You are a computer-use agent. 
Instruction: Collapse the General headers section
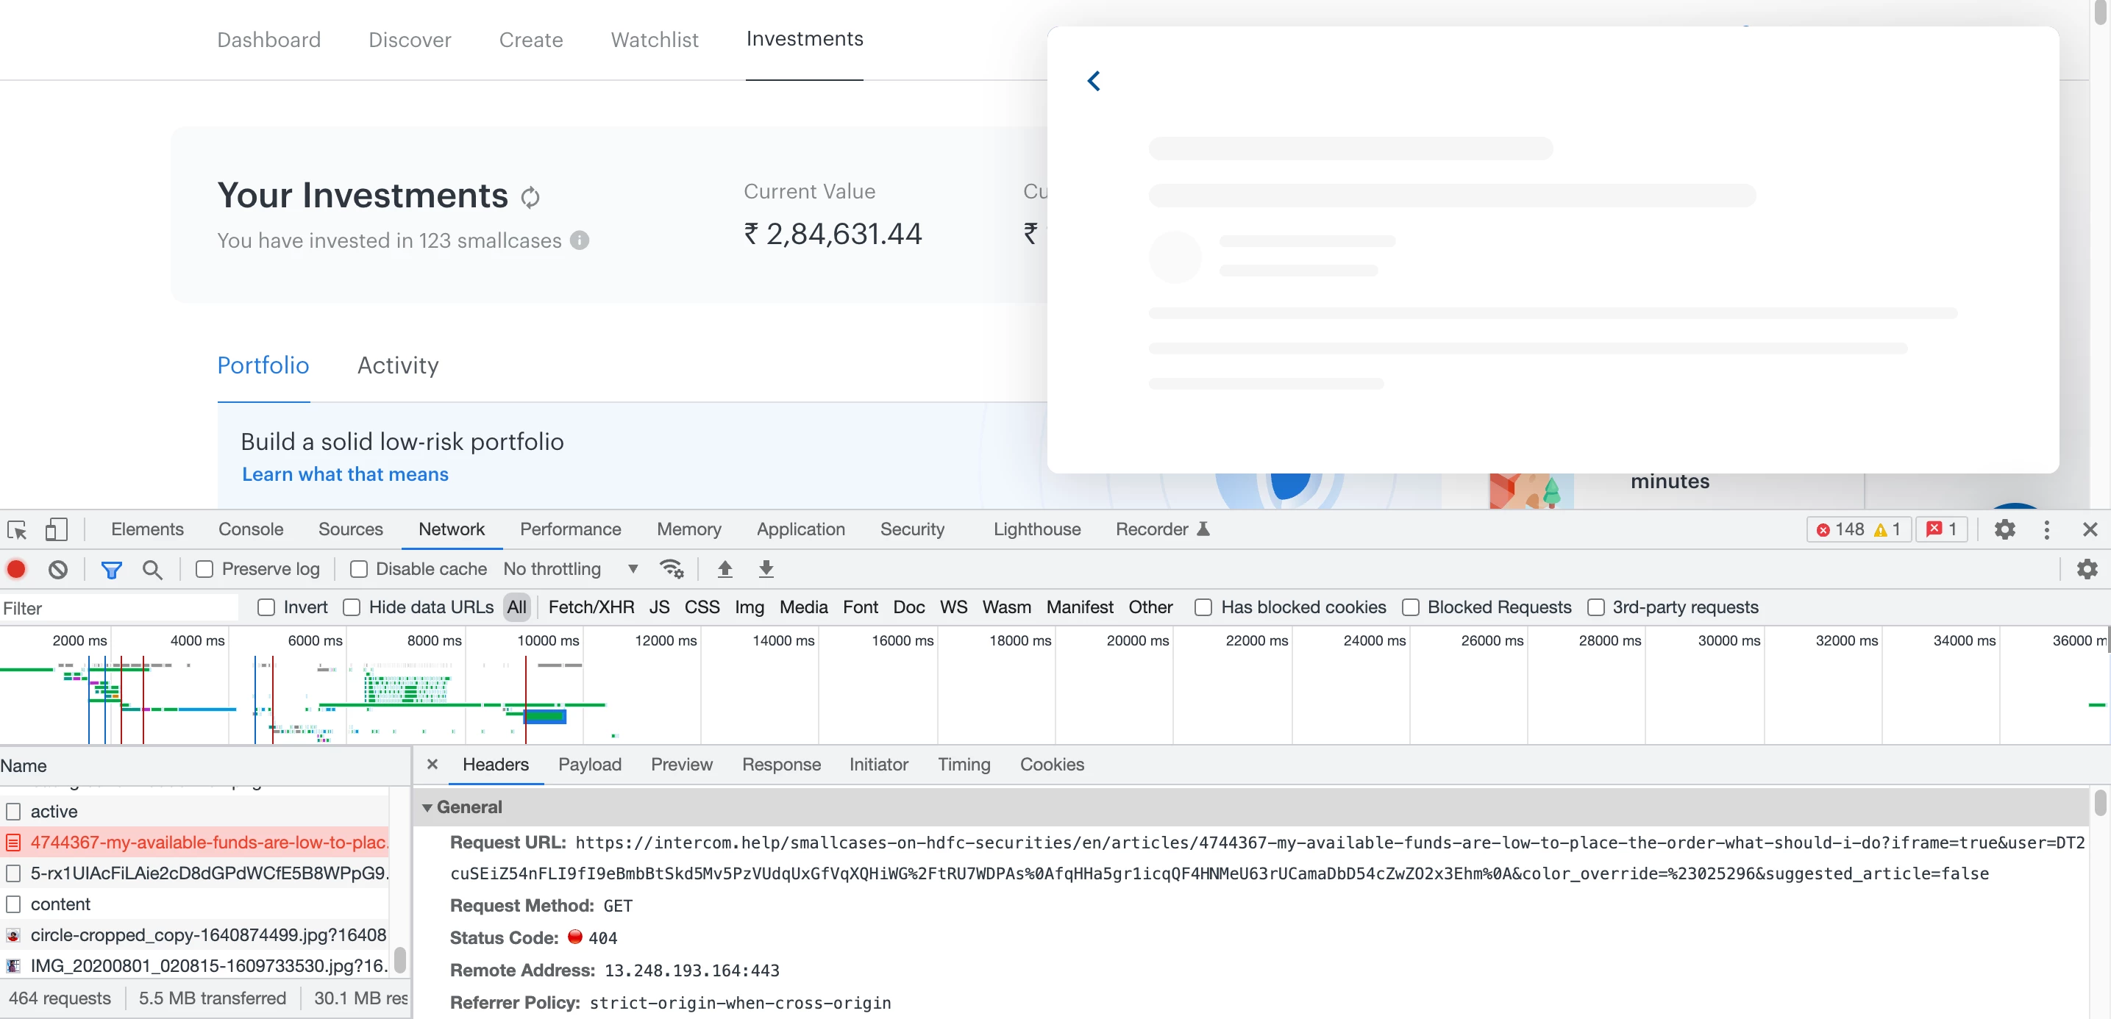point(427,808)
